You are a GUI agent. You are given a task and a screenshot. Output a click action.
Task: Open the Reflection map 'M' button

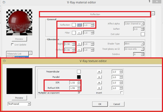click(x=79, y=25)
